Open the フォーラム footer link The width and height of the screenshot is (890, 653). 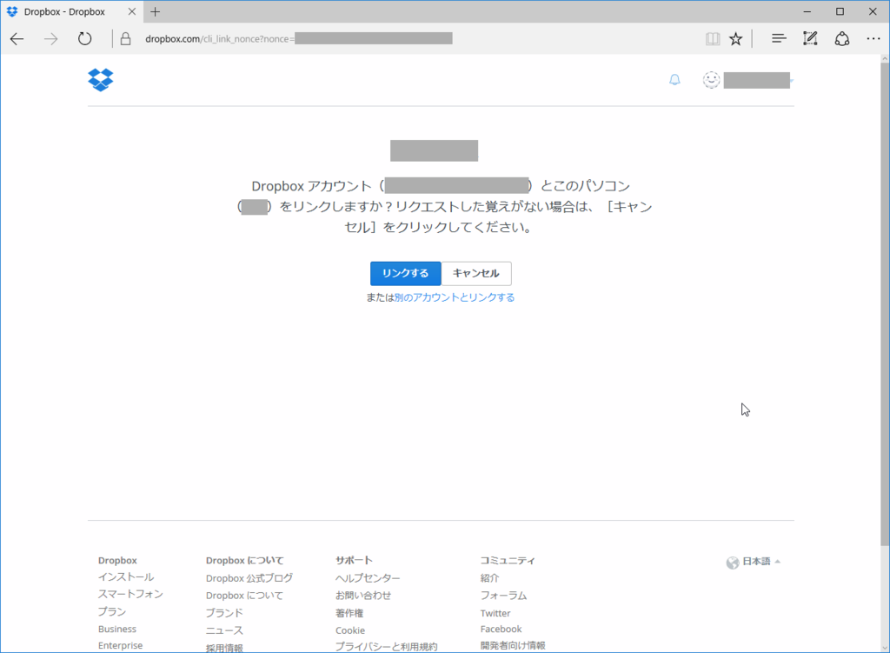(503, 596)
